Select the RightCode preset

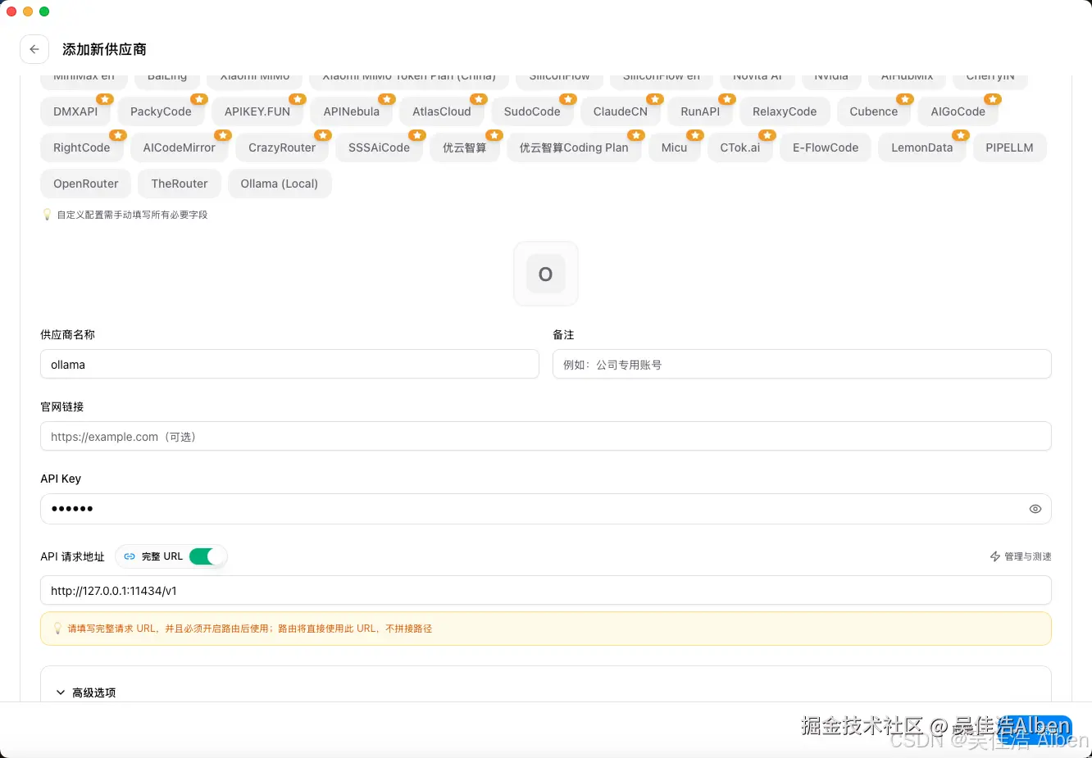pyautogui.click(x=82, y=148)
